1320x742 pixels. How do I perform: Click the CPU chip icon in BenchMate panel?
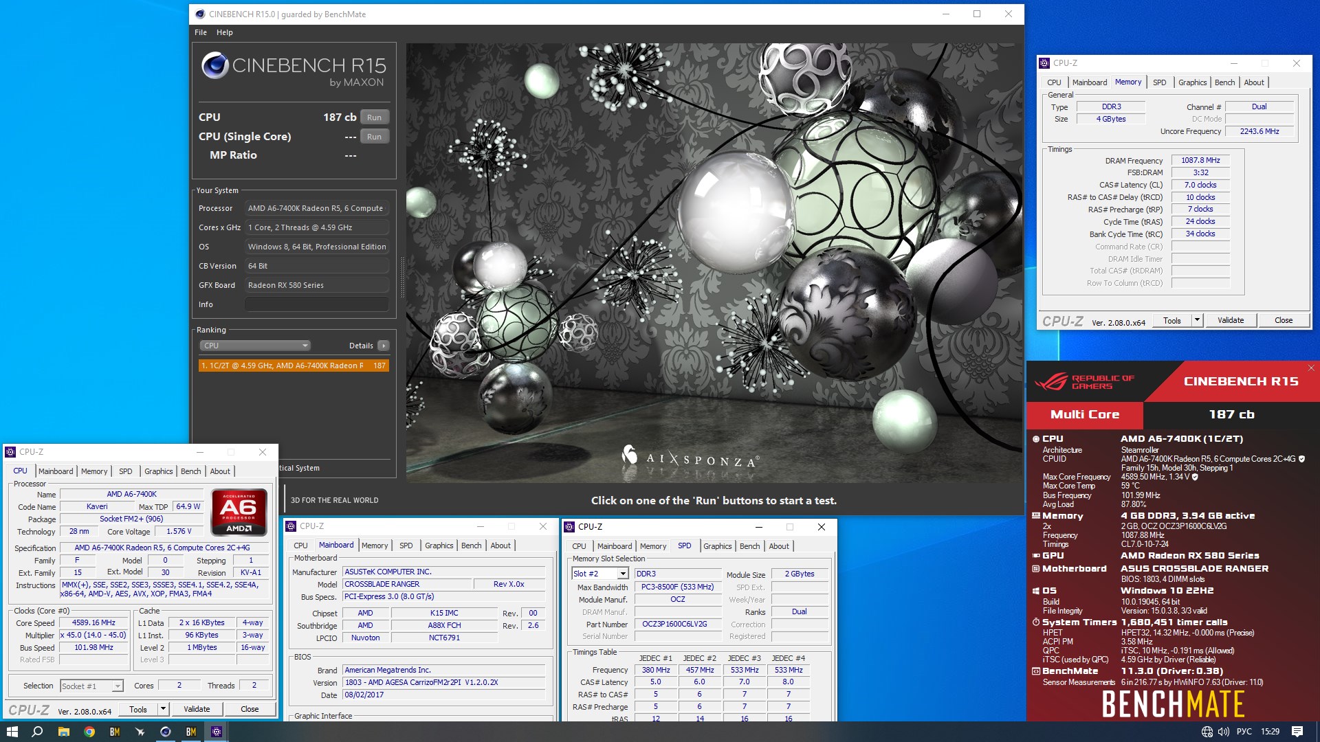pos(1036,438)
